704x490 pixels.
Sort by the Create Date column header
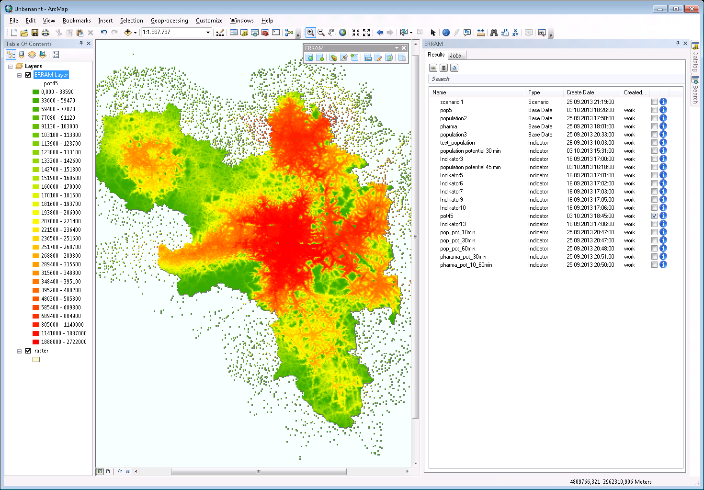point(591,92)
